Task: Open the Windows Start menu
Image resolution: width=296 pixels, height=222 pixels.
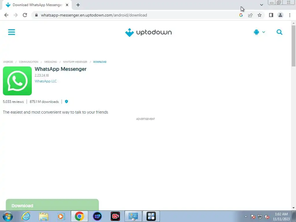Action: point(8,216)
